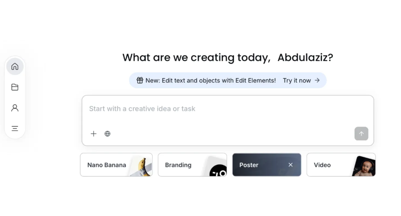
Task: Click the Edit Elements announcement text
Action: point(211,80)
